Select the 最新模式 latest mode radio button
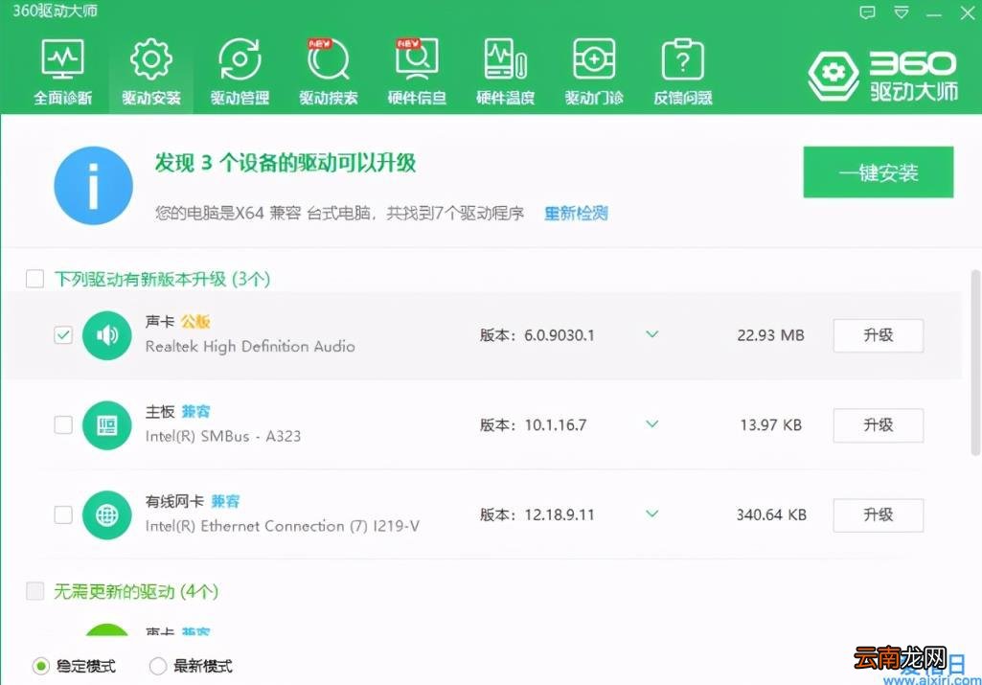Image resolution: width=982 pixels, height=685 pixels. 158,666
